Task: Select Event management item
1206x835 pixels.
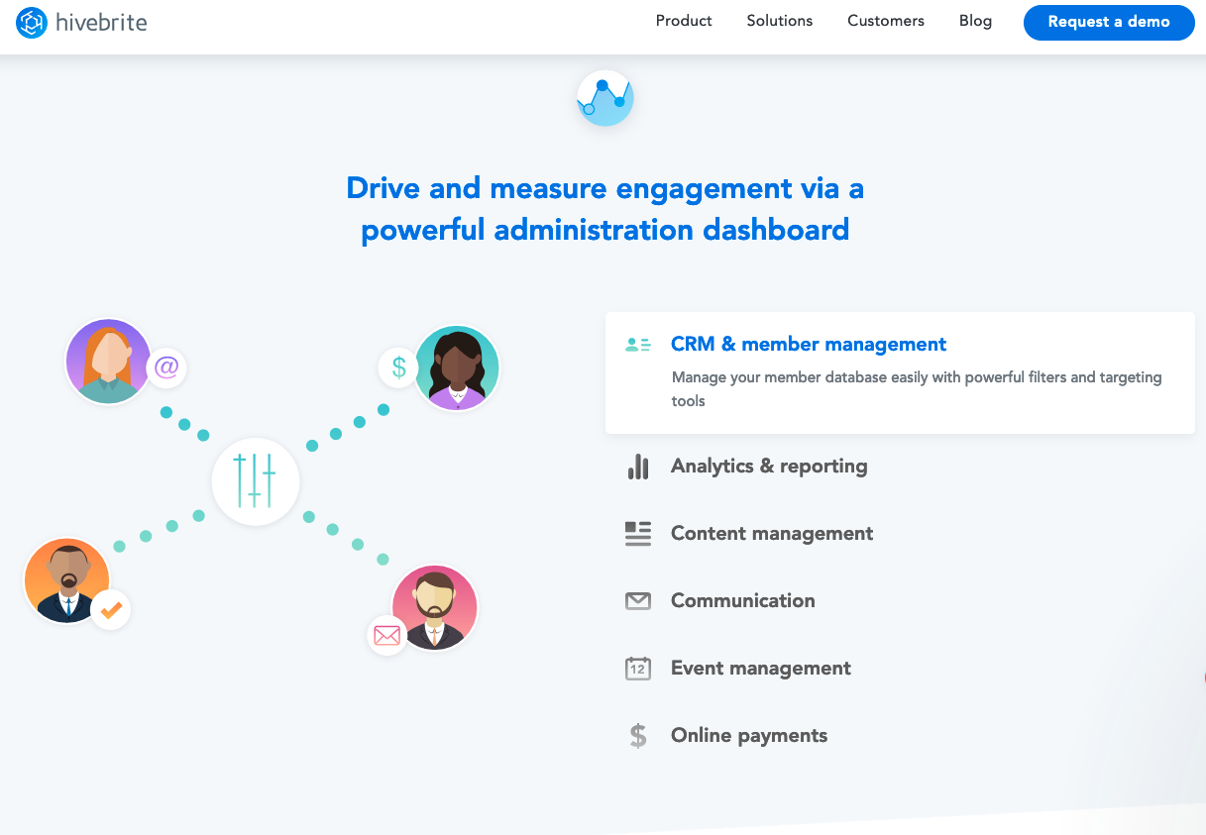Action: click(761, 668)
